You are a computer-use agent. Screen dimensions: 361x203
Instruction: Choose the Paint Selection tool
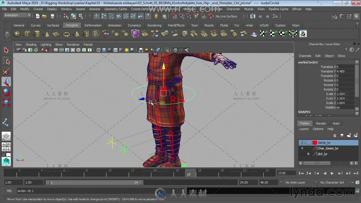[6, 71]
